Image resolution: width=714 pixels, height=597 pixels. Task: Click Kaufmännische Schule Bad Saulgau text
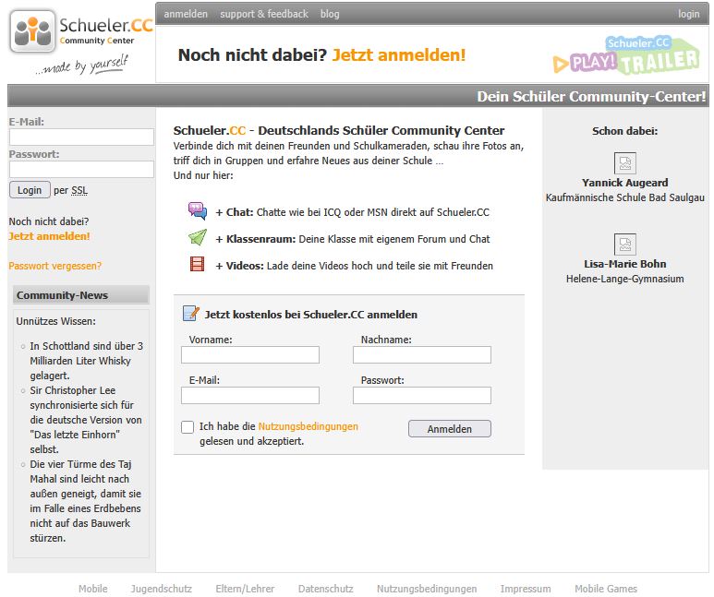pyautogui.click(x=624, y=197)
